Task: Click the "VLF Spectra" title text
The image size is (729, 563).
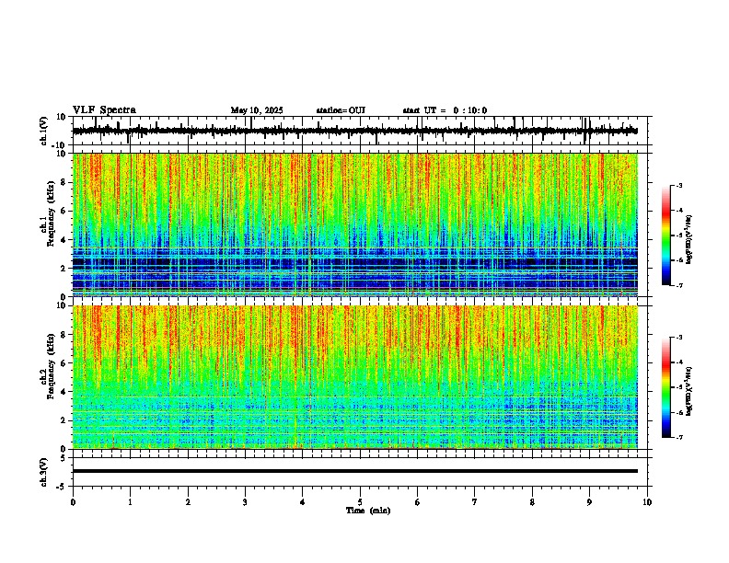Action: click(x=104, y=110)
